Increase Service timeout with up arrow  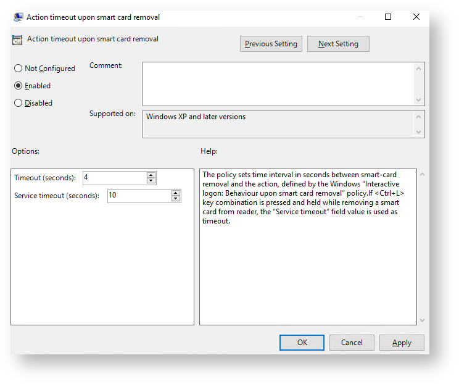pos(176,193)
